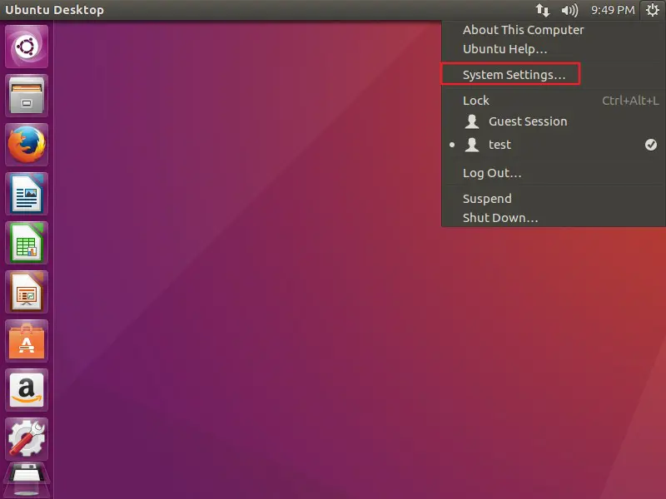This screenshot has height=499, width=666.
Task: Lock the screen via Lock entry
Action: pos(554,101)
